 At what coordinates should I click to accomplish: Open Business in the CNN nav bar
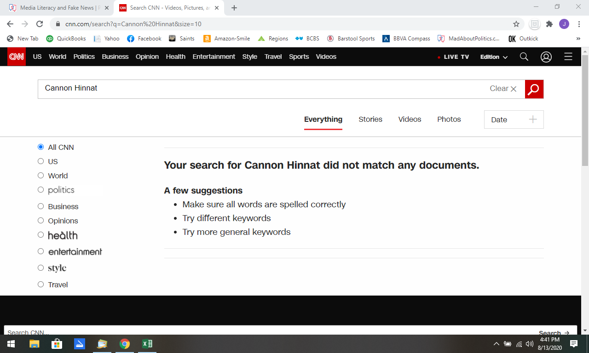click(x=115, y=57)
